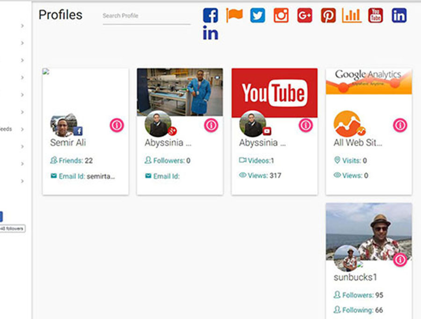Click the lab photo cover on Abyssinia card
The height and width of the screenshot is (319, 421).
(x=180, y=92)
